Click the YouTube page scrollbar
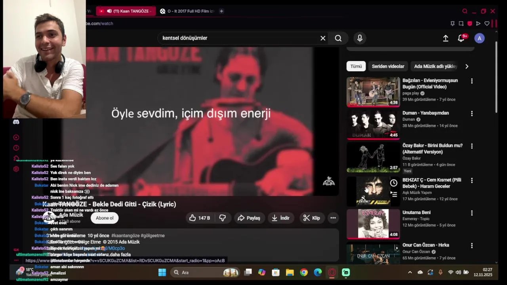This screenshot has height=285, width=507. pyautogui.click(x=496, y=77)
